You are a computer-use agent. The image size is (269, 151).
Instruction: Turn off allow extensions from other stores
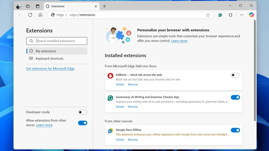click(82, 123)
